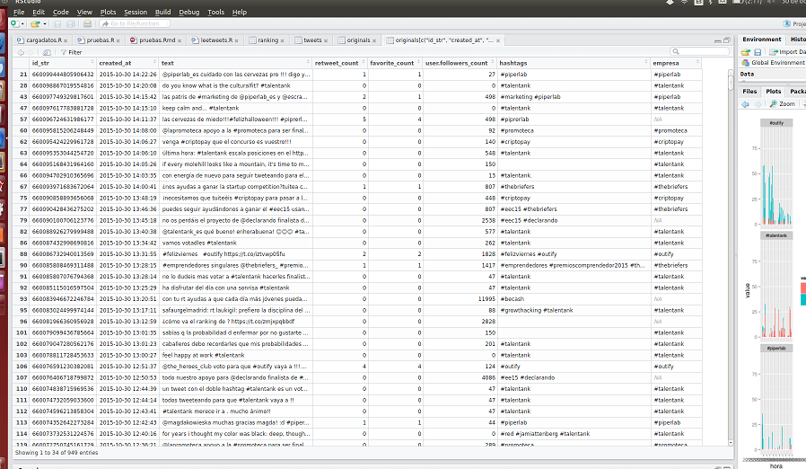Sort by the created_at column

point(127,63)
